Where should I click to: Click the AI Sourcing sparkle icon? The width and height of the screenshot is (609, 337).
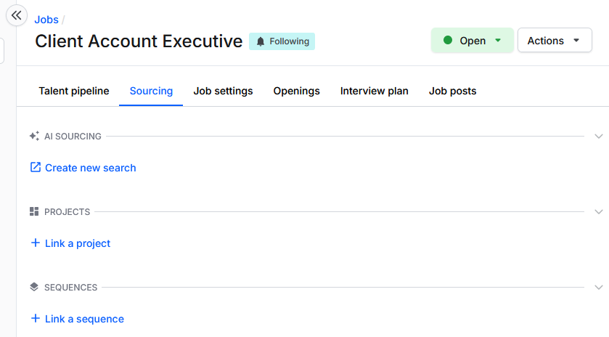(34, 136)
